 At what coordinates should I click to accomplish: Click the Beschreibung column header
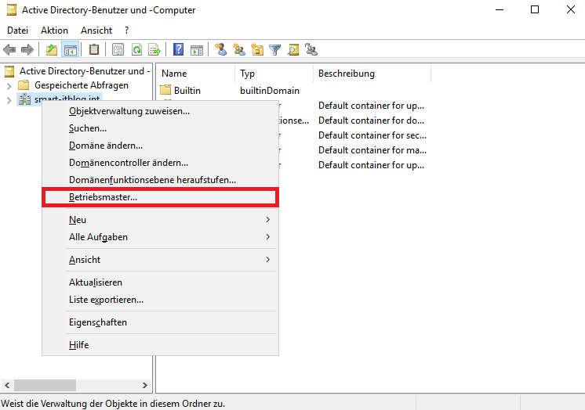click(346, 74)
